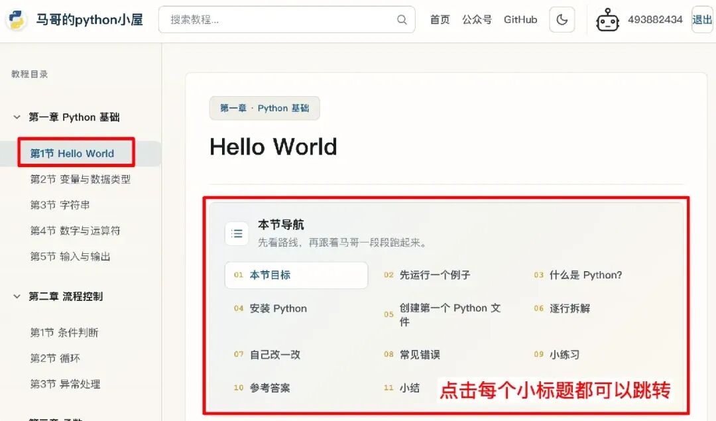The image size is (716, 421).
Task: Open 第2节 变量与数据类型
Action: pyautogui.click(x=80, y=180)
